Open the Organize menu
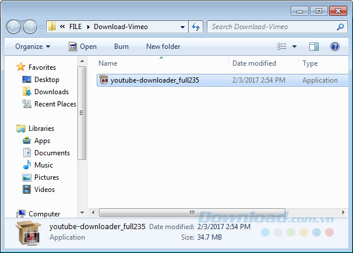 tap(33, 47)
